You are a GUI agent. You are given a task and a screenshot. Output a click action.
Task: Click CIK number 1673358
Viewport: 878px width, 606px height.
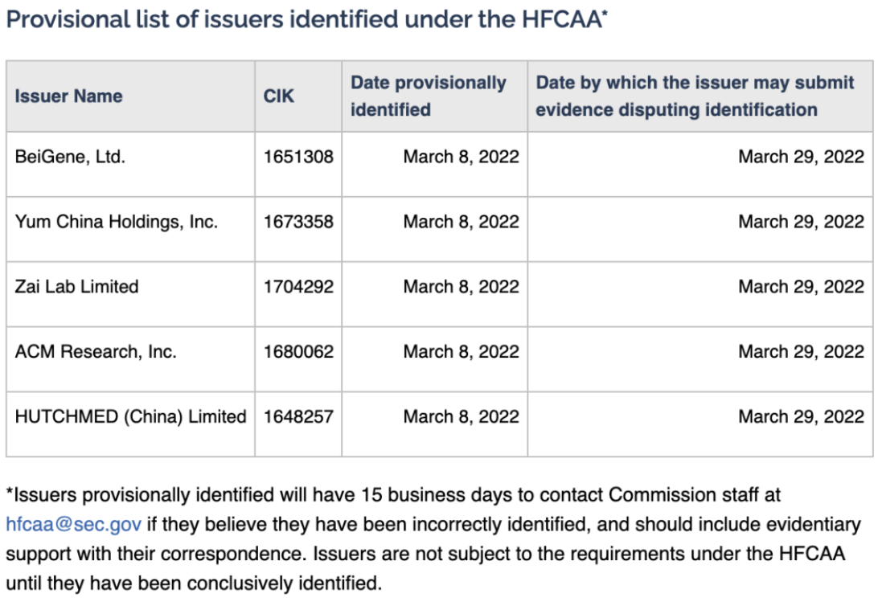pyautogui.click(x=298, y=222)
